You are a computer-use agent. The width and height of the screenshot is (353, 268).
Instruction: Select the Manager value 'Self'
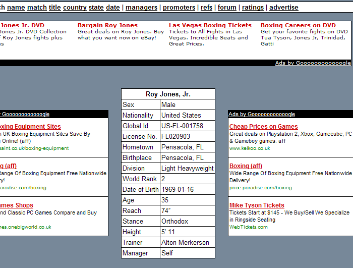click(167, 253)
